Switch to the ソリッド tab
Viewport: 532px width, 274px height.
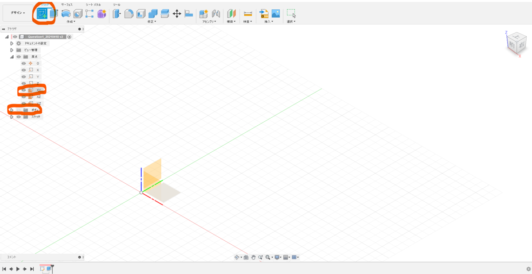coord(44,4)
